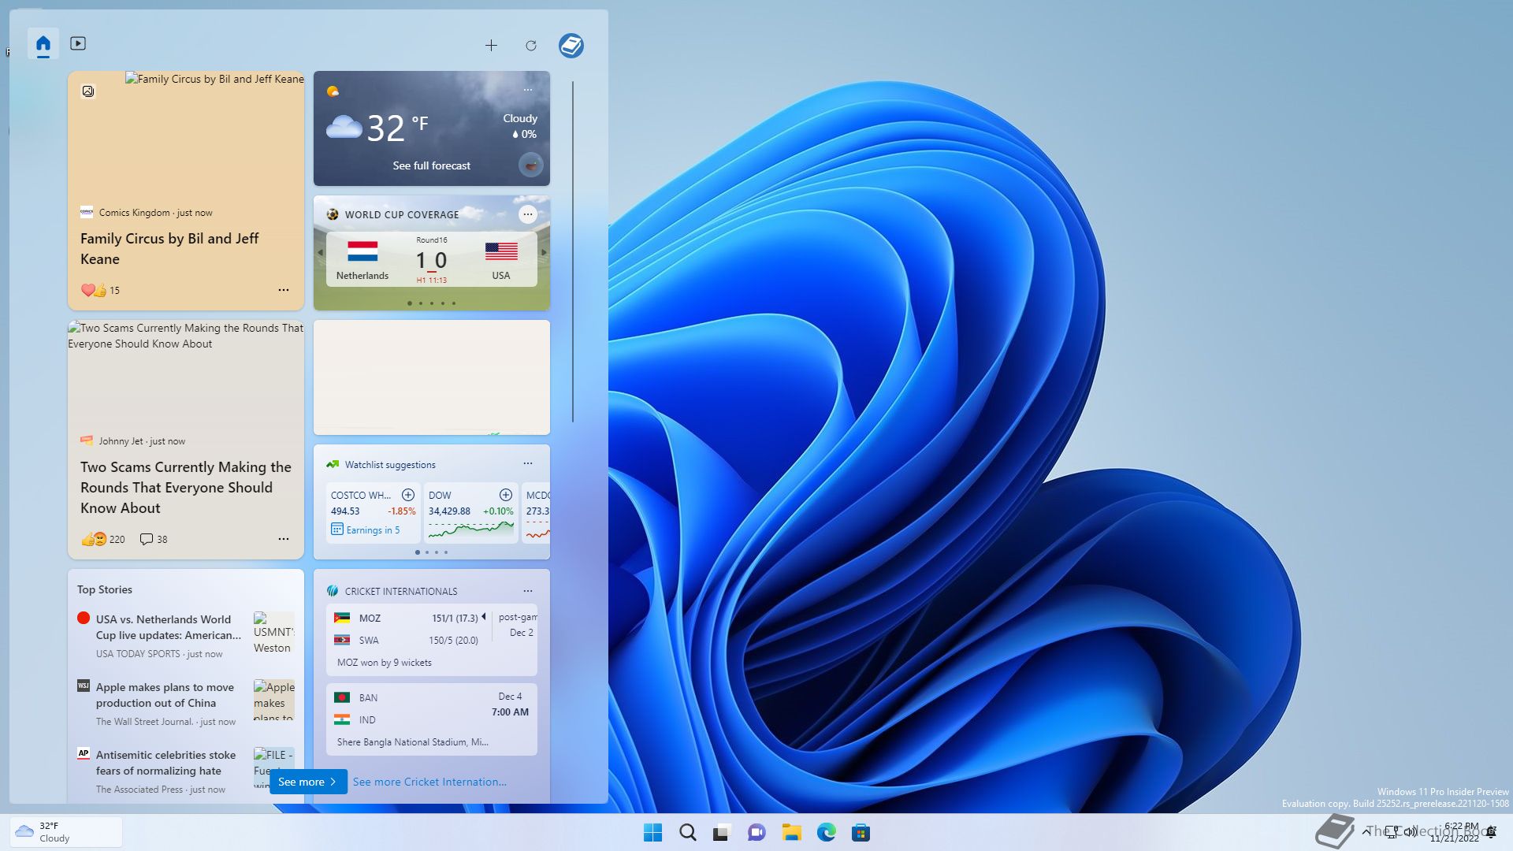Open Microsoft Store from taskbar

click(x=861, y=832)
